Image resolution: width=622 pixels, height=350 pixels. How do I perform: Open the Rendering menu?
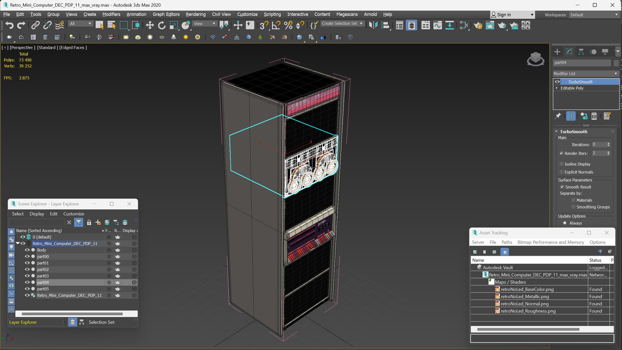195,14
